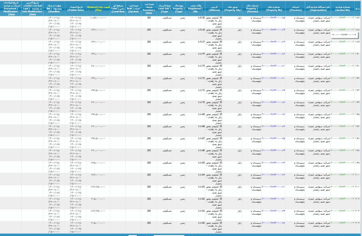
Task: Open the auction number link in row 187
Action: (342, 18)
